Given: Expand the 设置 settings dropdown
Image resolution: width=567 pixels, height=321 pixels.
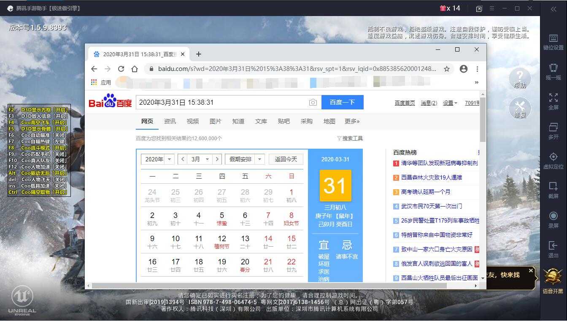Looking at the screenshot, I should [x=450, y=103].
